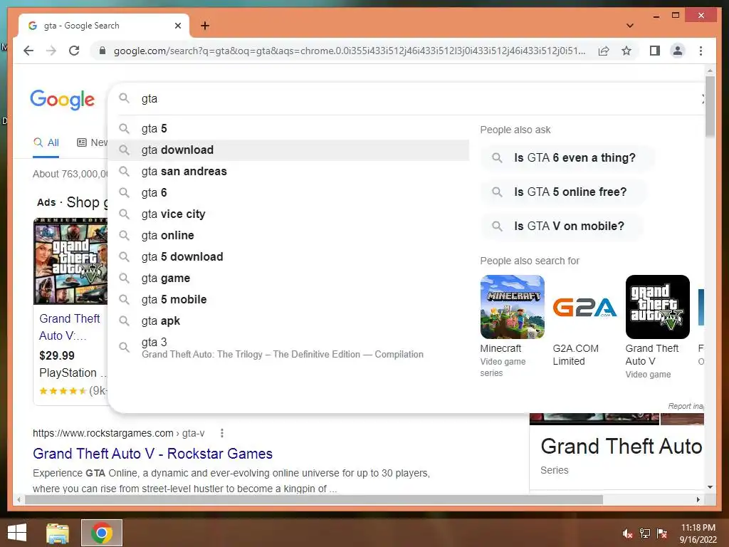729x547 pixels.
Task: Switch to the News results tab
Action: click(92, 142)
